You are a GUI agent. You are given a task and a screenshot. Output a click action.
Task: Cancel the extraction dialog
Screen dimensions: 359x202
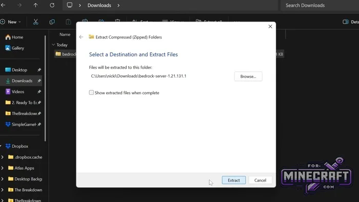(x=260, y=180)
